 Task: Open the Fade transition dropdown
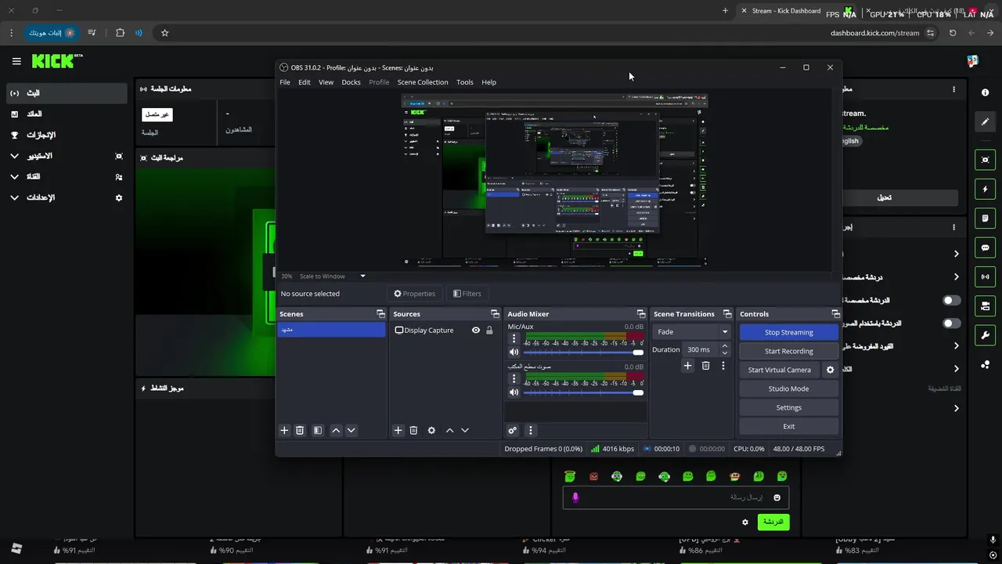pyautogui.click(x=692, y=332)
